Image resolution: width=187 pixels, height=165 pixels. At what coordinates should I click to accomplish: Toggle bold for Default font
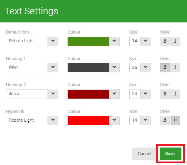tap(165, 41)
